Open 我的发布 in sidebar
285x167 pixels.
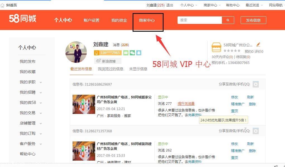[27, 61]
